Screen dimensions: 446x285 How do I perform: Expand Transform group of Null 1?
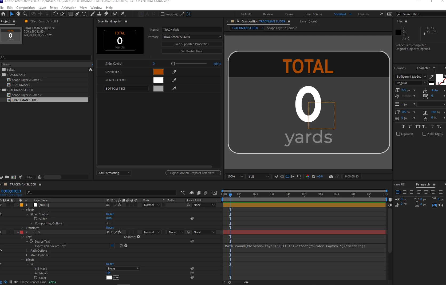(22, 228)
